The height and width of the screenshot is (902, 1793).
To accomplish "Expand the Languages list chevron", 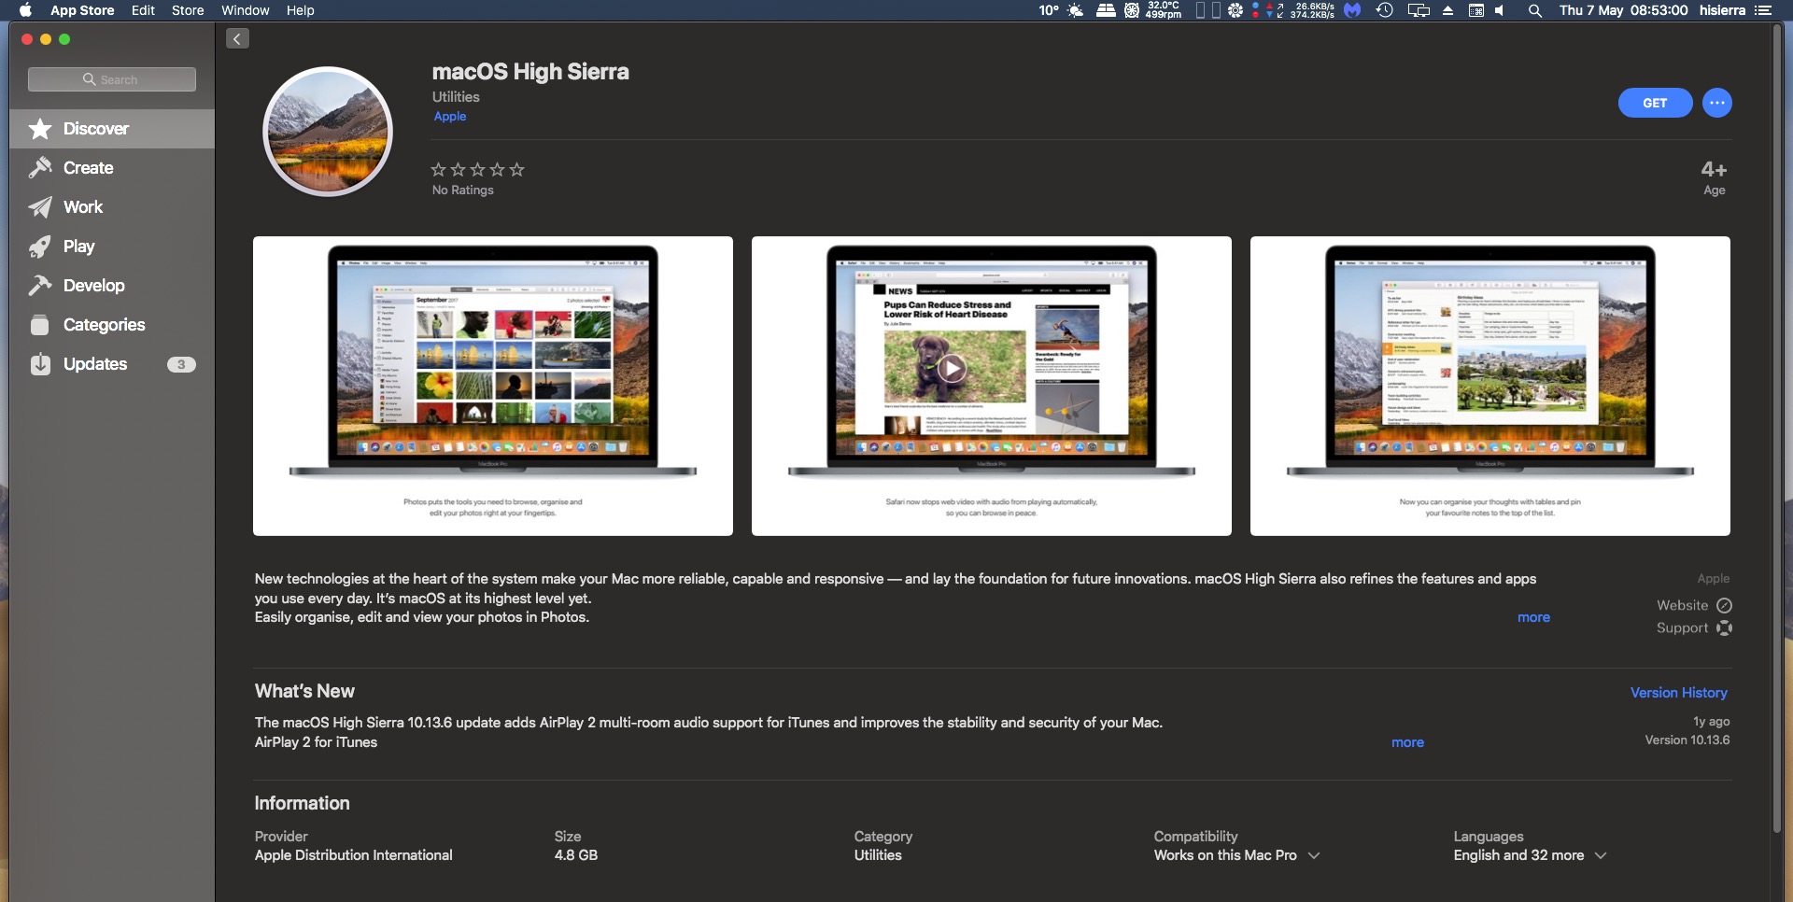I will [1601, 855].
